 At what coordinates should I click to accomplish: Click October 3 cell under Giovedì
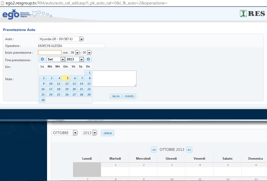171,170
